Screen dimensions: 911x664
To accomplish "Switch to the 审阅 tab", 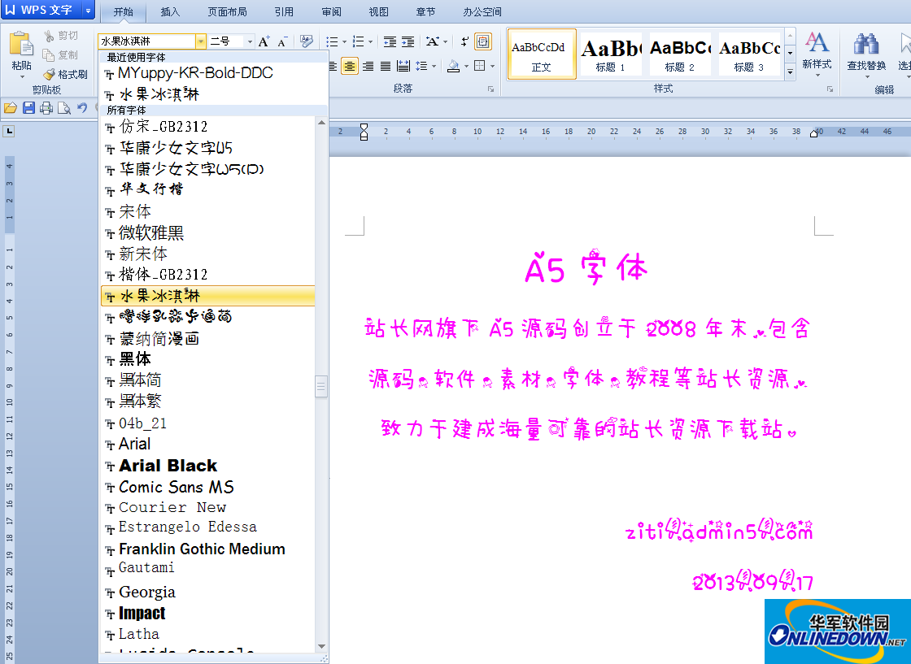I will [331, 11].
